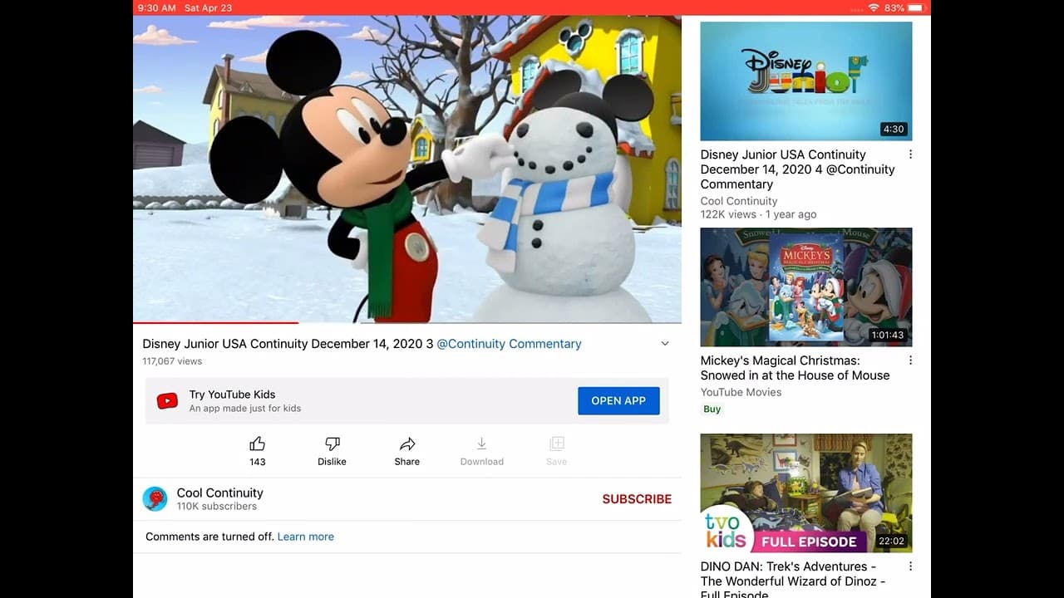This screenshot has height=598, width=1064.
Task: Tap the Dislike thumbs-down icon
Action: [x=332, y=444]
